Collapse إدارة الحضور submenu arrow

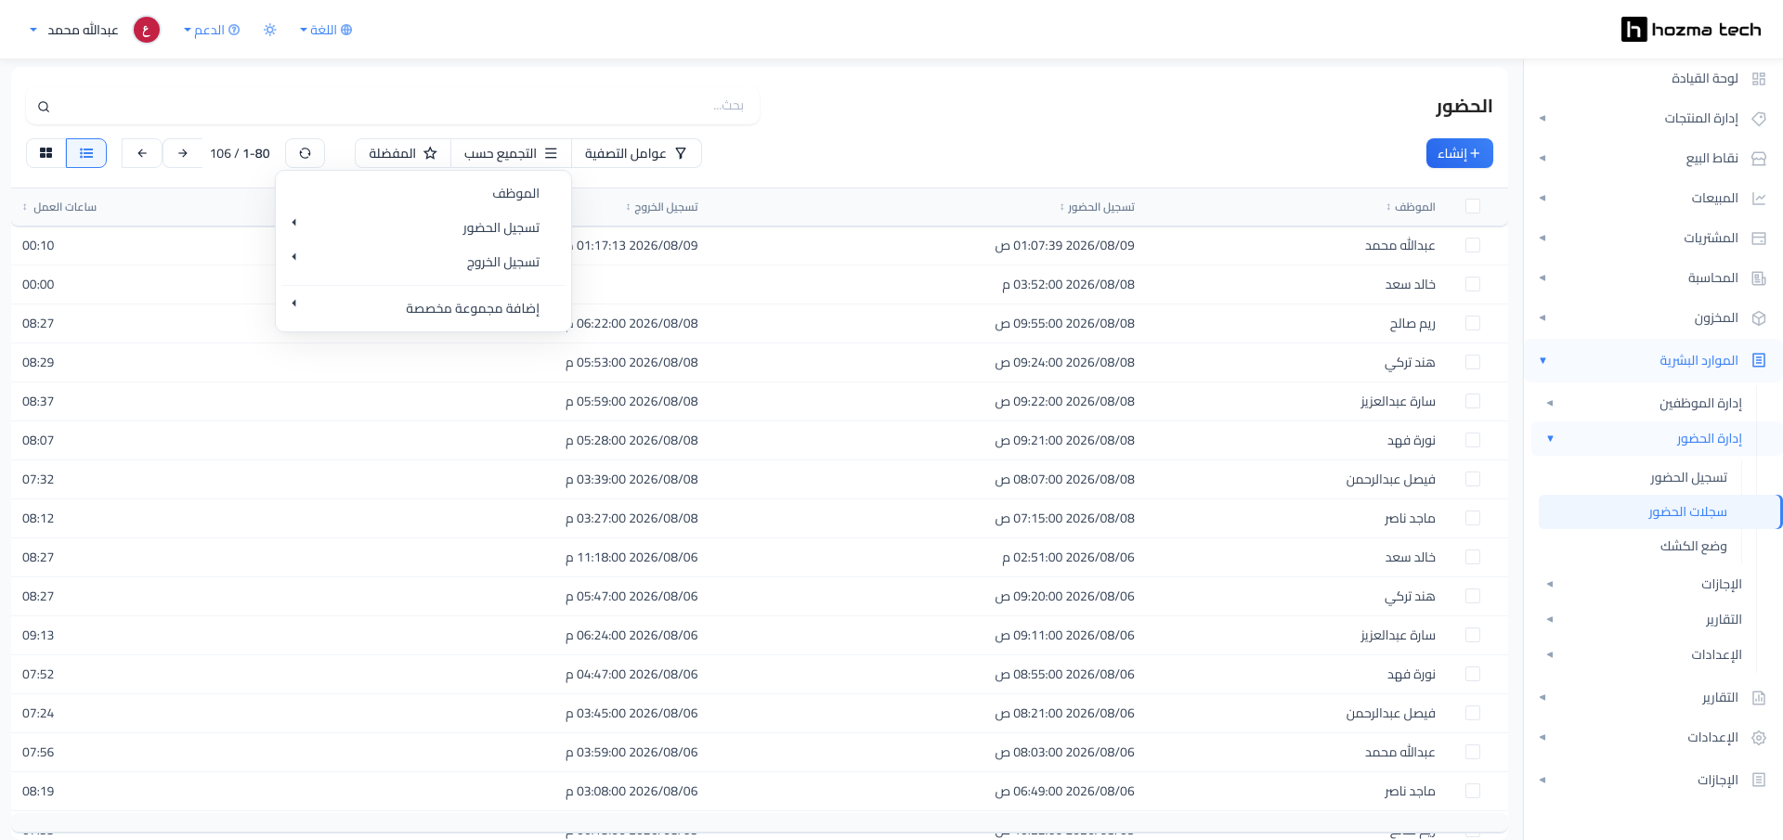tap(1550, 438)
